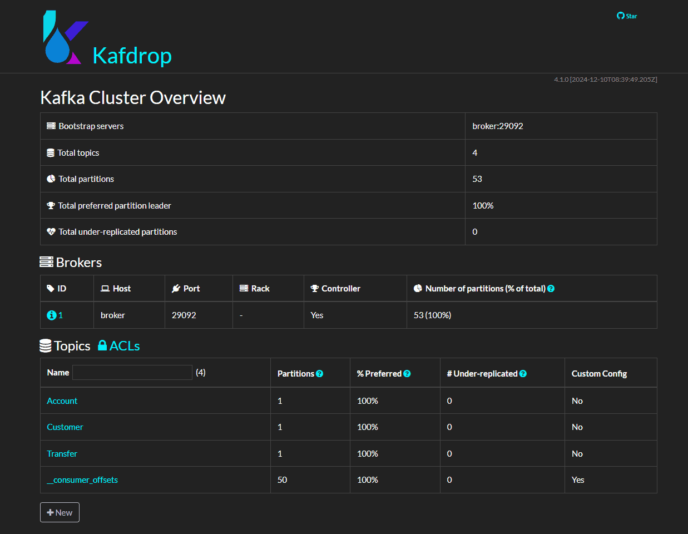Image resolution: width=688 pixels, height=534 pixels.
Task: Click the Topics database stack icon
Action: (46, 346)
